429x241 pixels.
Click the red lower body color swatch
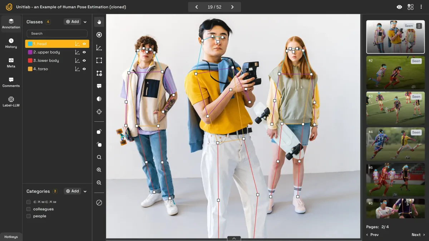[x=30, y=61]
